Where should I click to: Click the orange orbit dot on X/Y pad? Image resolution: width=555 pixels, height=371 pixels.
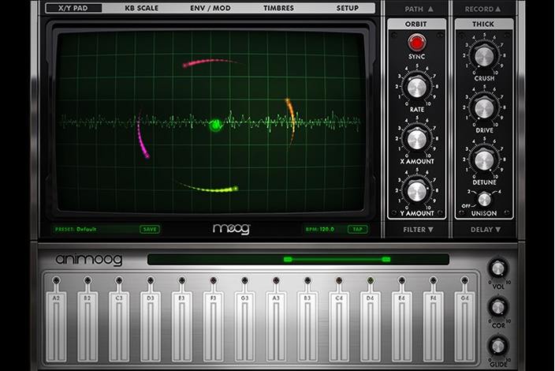(287, 101)
